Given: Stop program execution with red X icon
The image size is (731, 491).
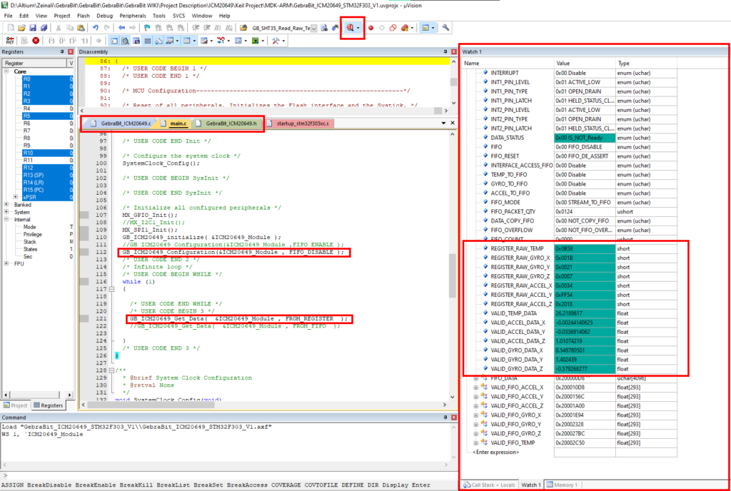Looking at the screenshot, I should pyautogui.click(x=36, y=41).
